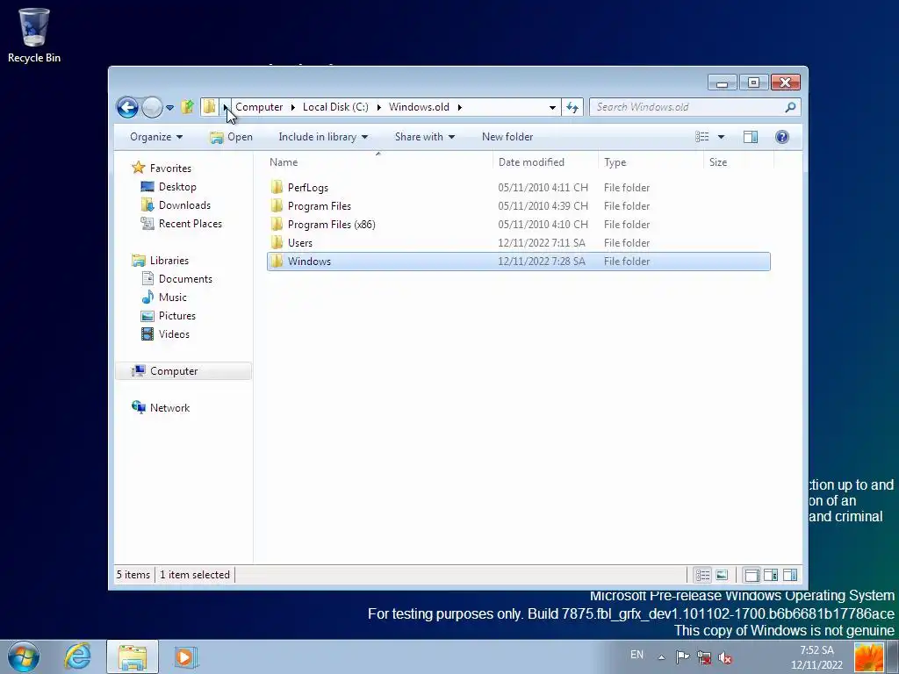
Task: Click the EN language indicator
Action: [637, 655]
